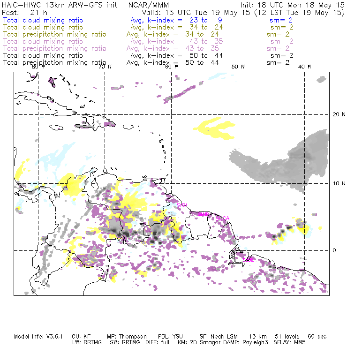
Task: Click the blue 'sm= 2' legend value
Action: [281, 20]
